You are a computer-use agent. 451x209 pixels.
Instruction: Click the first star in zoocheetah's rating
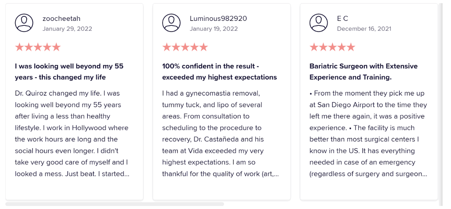(x=20, y=47)
